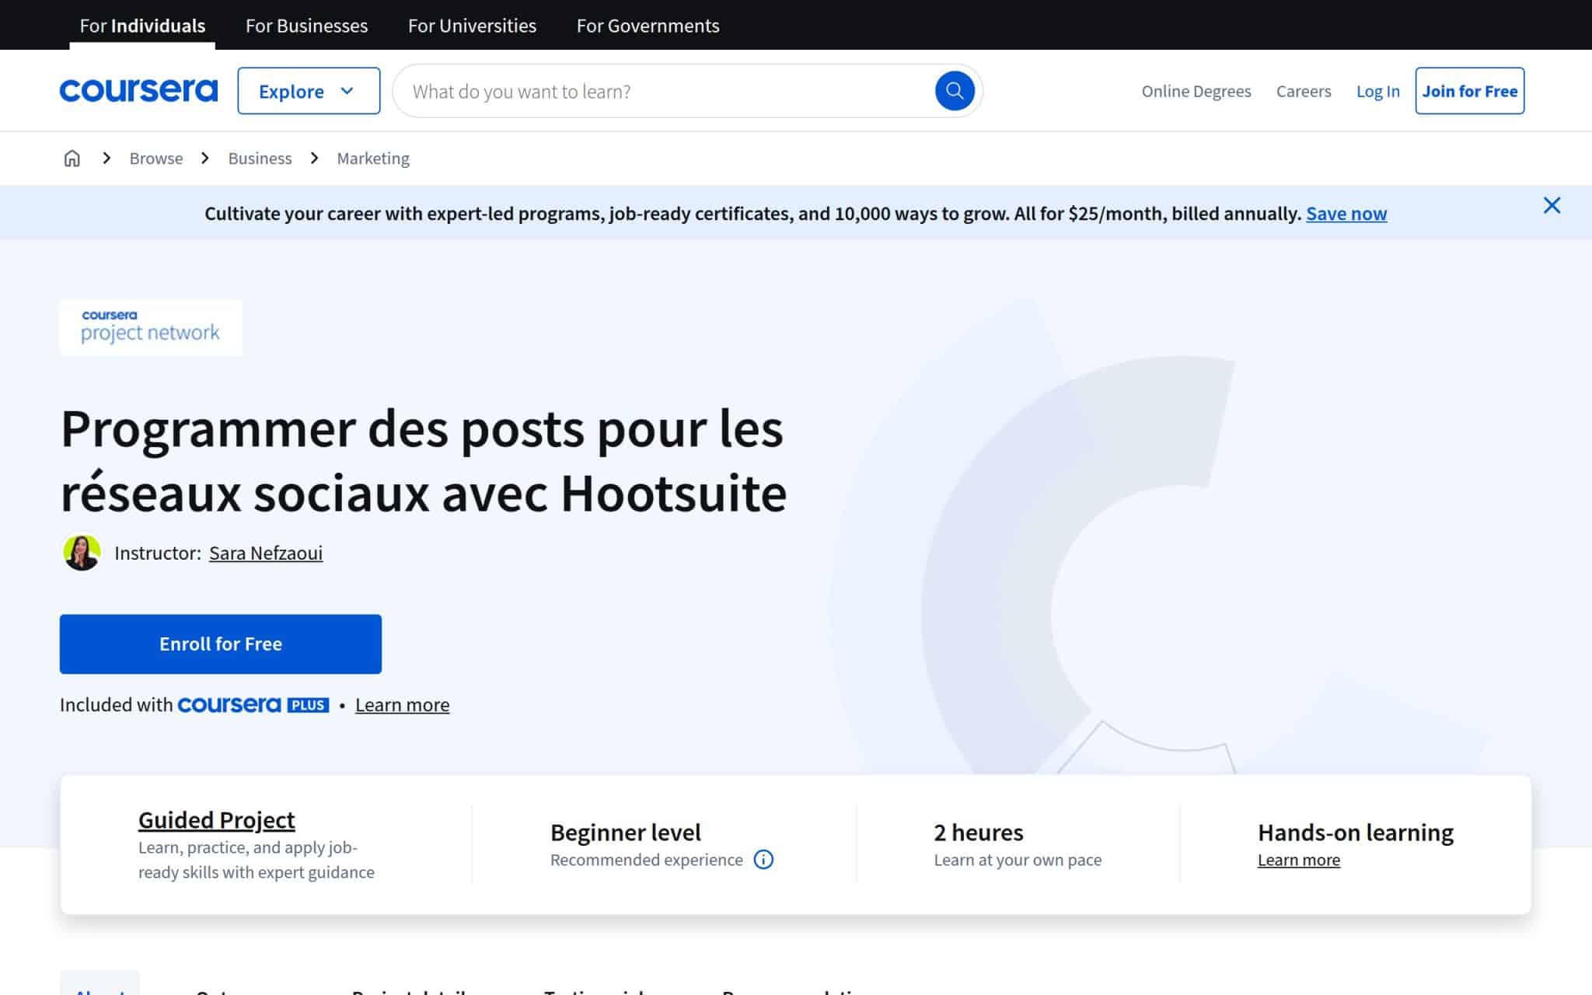Click the Coursera Plus logo
Viewport: 1592px width, 995px height.
click(x=253, y=705)
